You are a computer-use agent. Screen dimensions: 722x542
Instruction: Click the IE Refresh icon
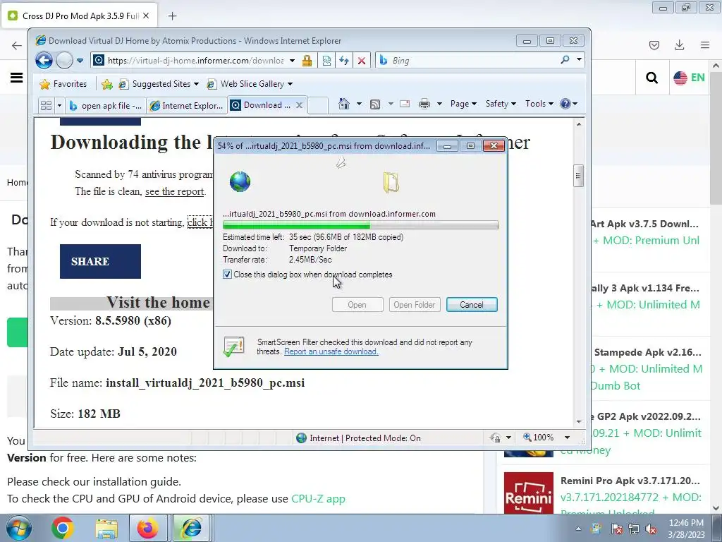pyautogui.click(x=344, y=61)
